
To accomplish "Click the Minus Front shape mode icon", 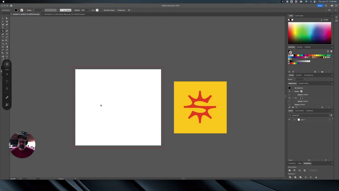I will 295,171.
